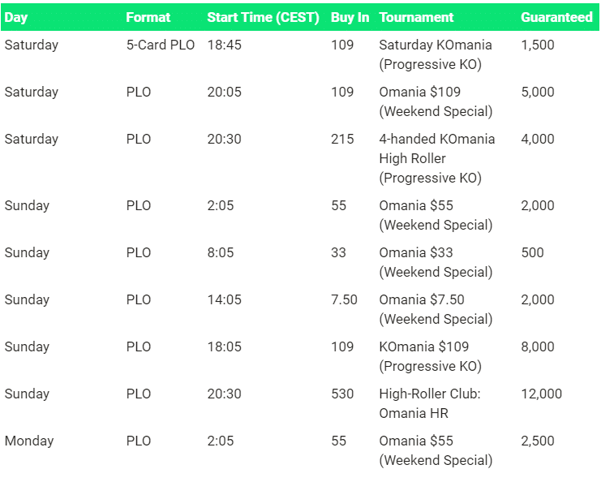Select the "High-Roller Club: Omania HR" tournament
The height and width of the screenshot is (482, 601).
coord(430,403)
